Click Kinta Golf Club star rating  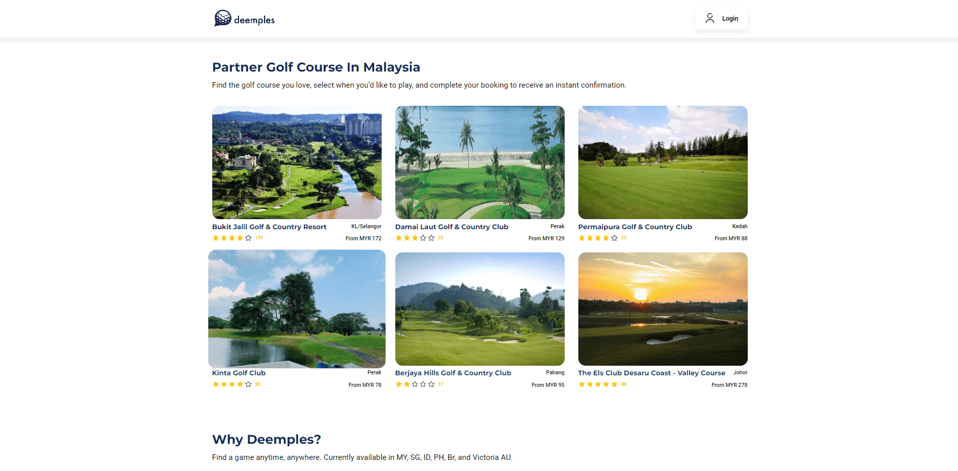coord(232,384)
